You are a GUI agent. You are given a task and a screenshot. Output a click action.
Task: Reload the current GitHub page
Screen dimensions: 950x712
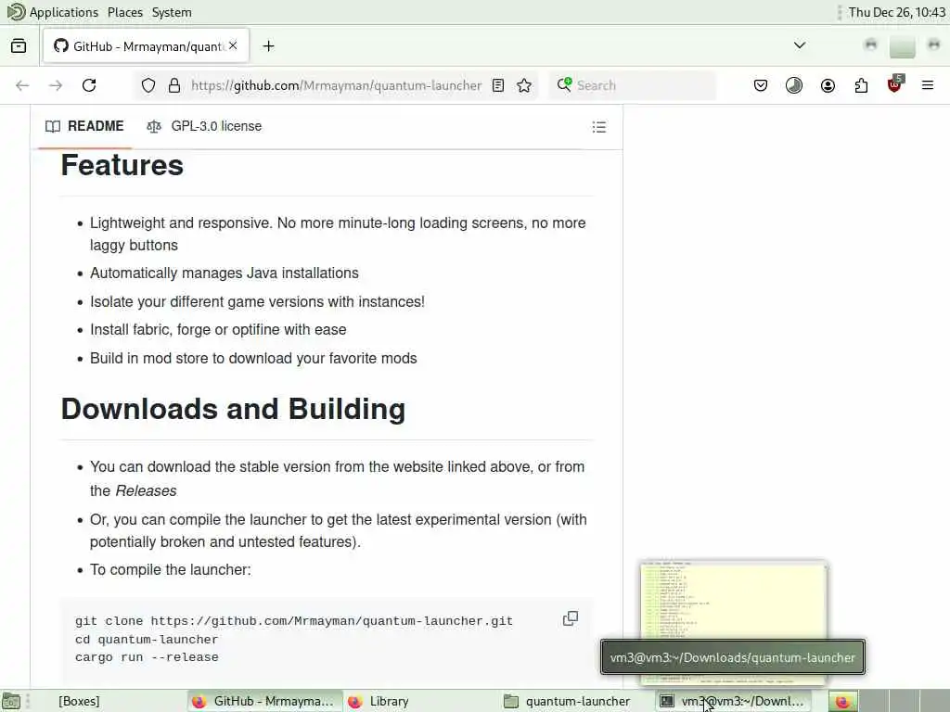click(89, 85)
